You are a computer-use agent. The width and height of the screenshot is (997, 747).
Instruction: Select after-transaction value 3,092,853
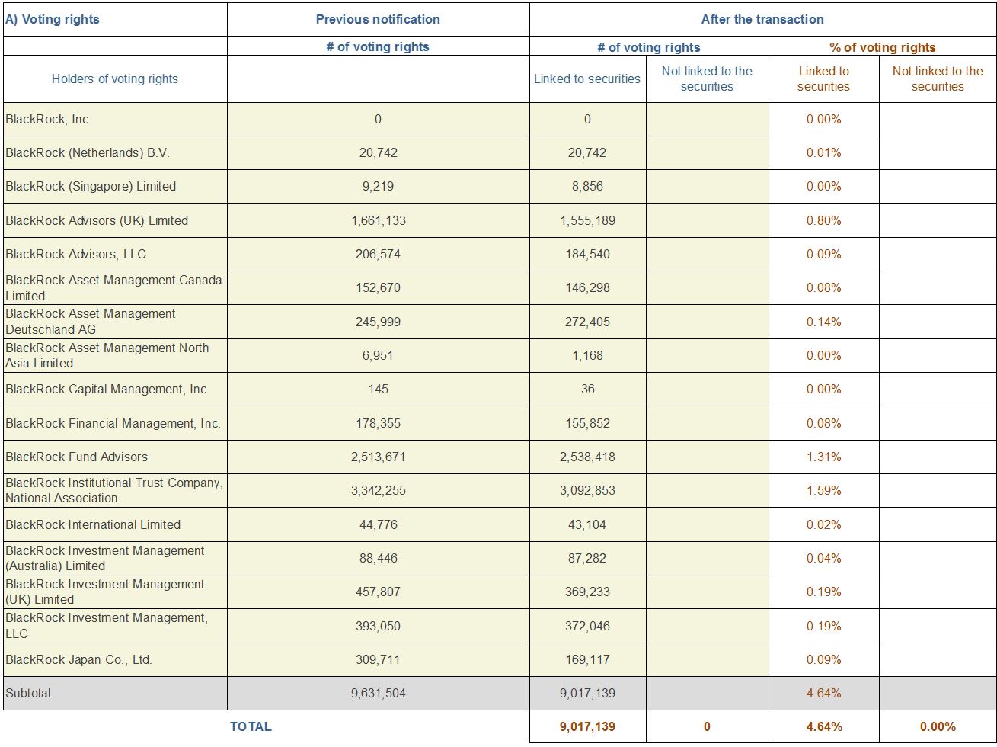[x=587, y=490]
